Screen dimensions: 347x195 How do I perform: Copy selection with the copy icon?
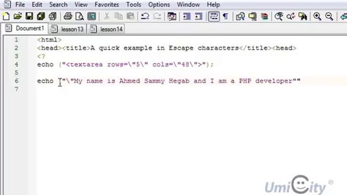click(119, 16)
